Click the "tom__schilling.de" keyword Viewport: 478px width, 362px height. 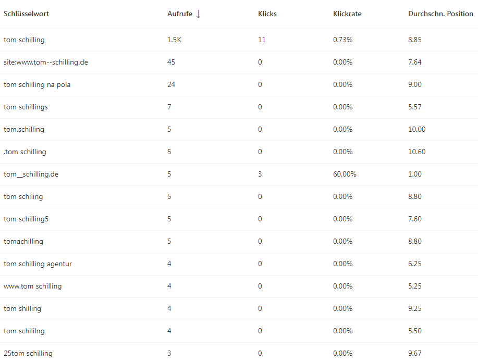point(31,174)
